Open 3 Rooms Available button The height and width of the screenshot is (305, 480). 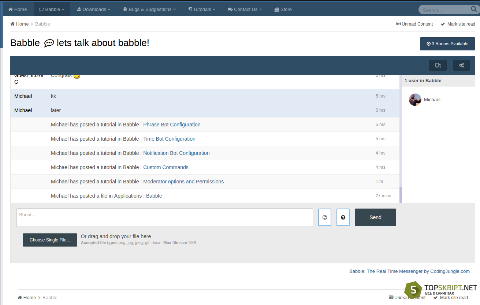click(x=447, y=44)
